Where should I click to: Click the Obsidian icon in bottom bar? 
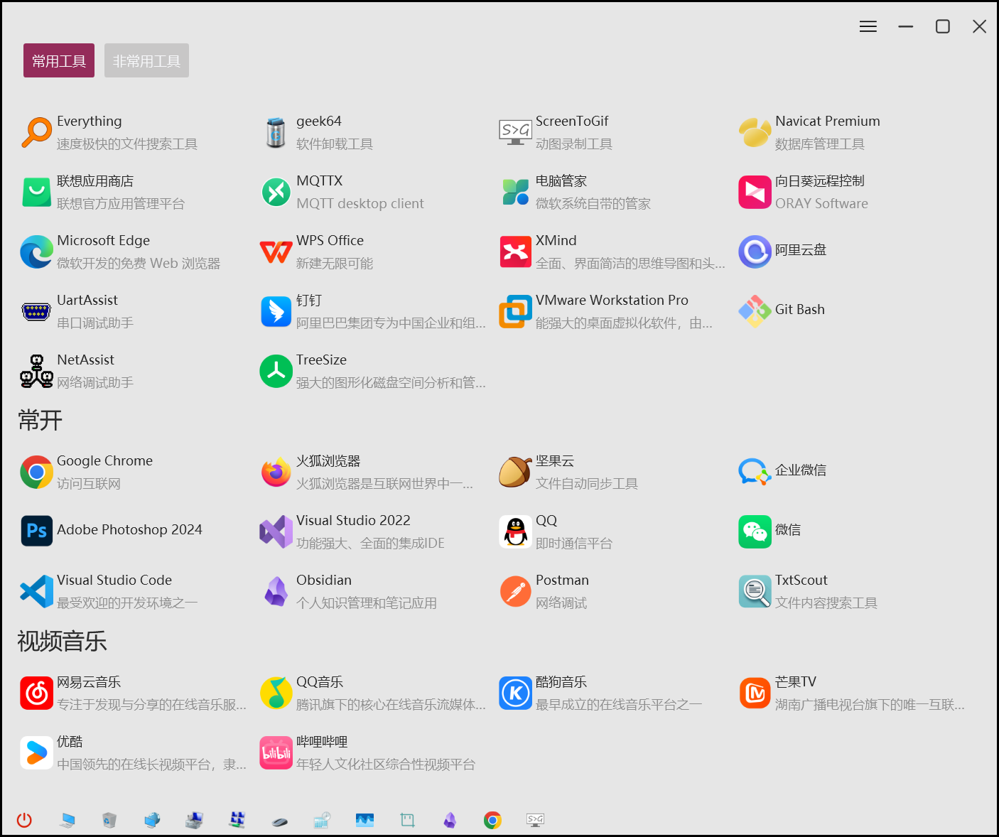450,820
